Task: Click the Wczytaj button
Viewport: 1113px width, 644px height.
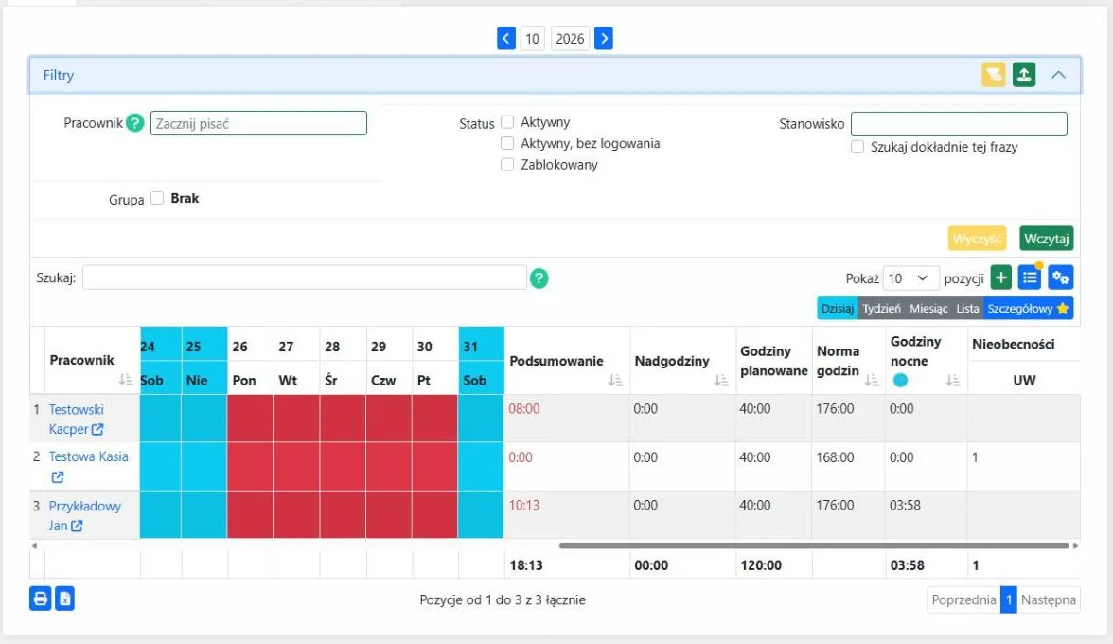Action: click(1047, 239)
